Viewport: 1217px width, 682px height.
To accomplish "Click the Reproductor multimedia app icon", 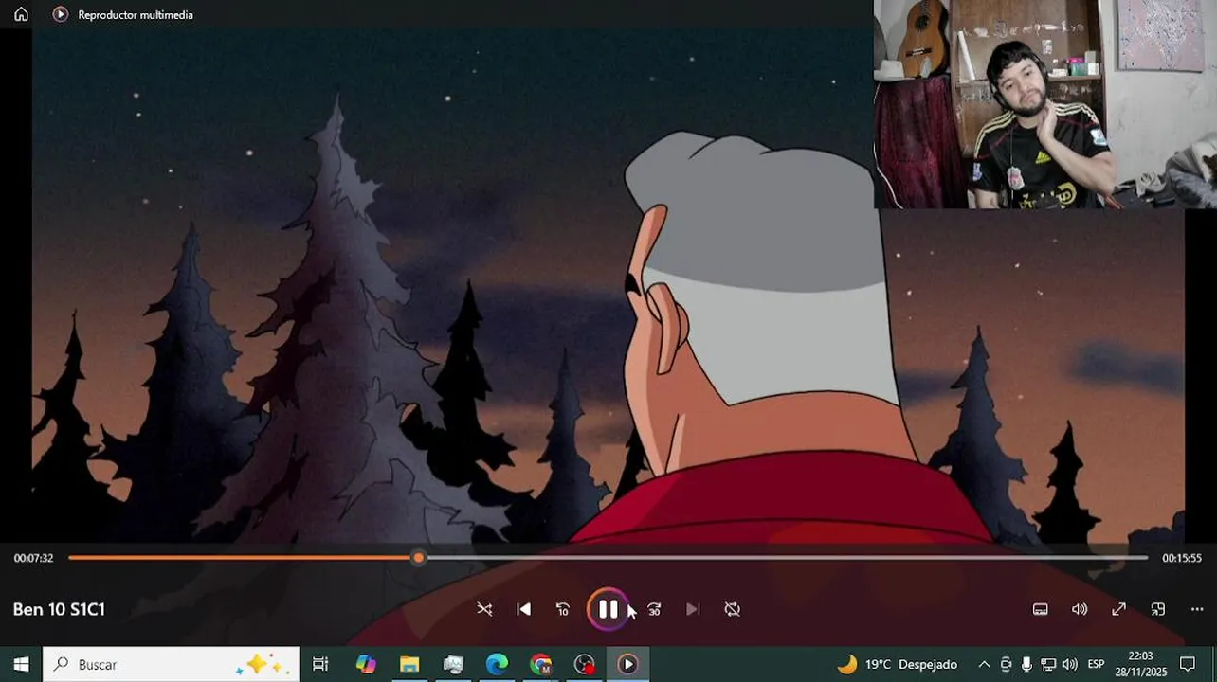I will pyautogui.click(x=61, y=14).
